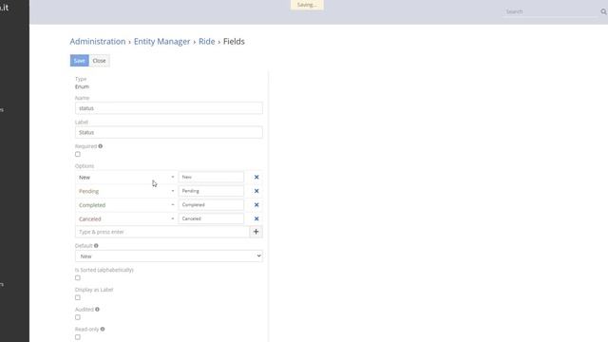This screenshot has height=342, width=608.
Task: Click the Saving... notification banner
Action: pyautogui.click(x=307, y=5)
